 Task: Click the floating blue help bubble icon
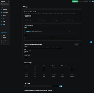[x=91, y=42]
